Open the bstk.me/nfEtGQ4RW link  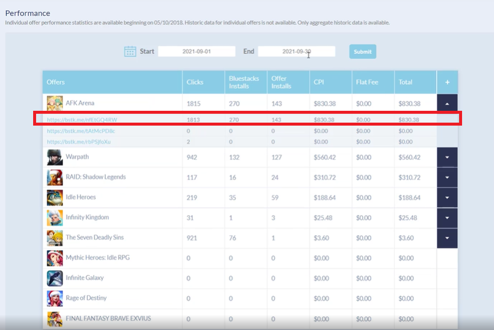point(82,120)
